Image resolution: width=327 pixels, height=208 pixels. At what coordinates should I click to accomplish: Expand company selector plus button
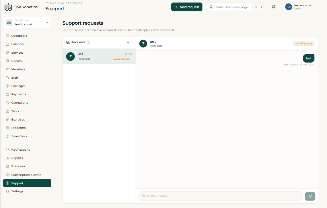47,23
